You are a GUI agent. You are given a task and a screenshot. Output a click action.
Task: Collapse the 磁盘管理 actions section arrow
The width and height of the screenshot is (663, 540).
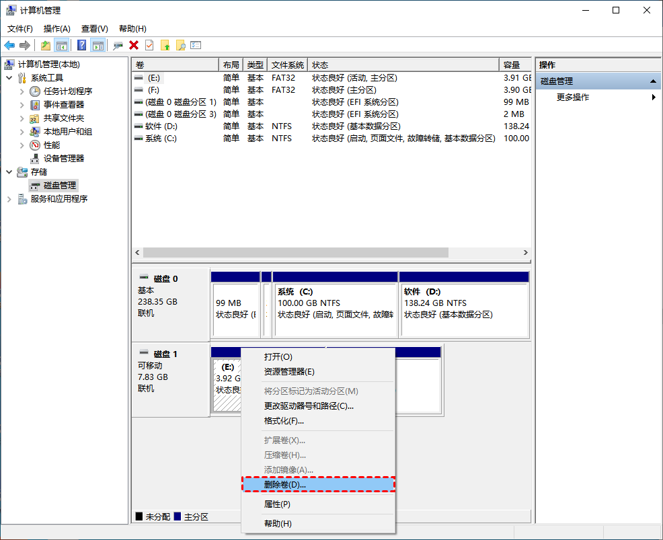click(654, 81)
